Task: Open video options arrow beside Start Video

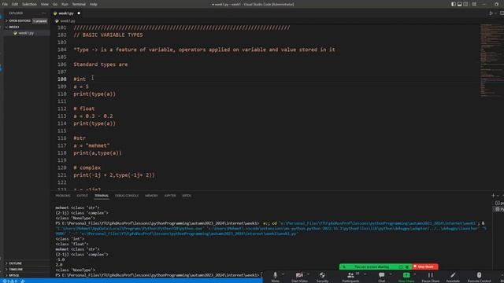Action: click(308, 274)
